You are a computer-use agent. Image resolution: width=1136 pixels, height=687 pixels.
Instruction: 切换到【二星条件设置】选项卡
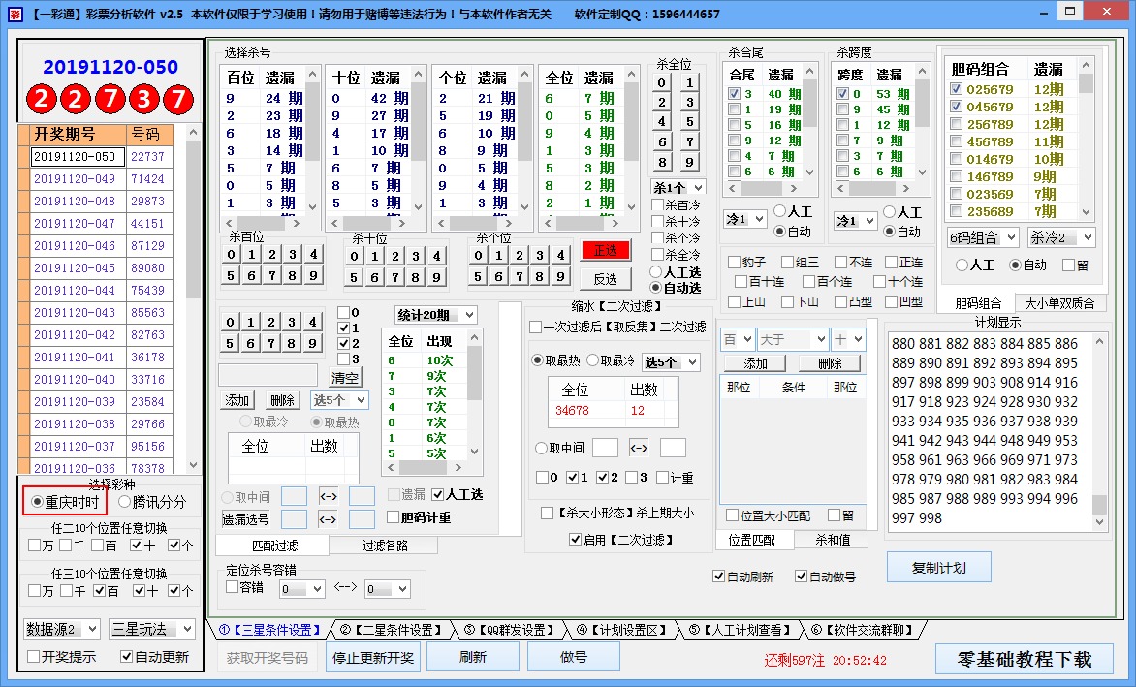point(386,629)
